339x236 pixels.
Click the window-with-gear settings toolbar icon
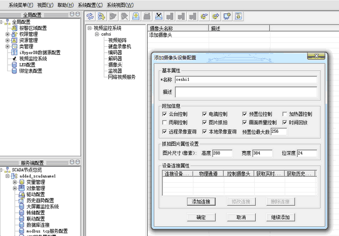point(238,16)
